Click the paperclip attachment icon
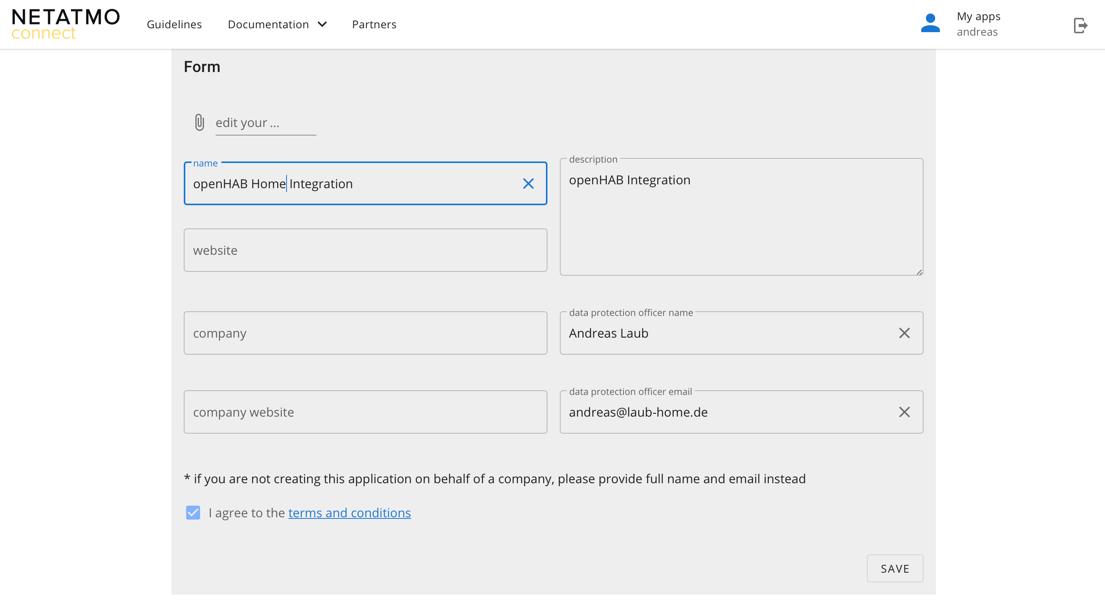This screenshot has height=604, width=1105. (x=199, y=122)
